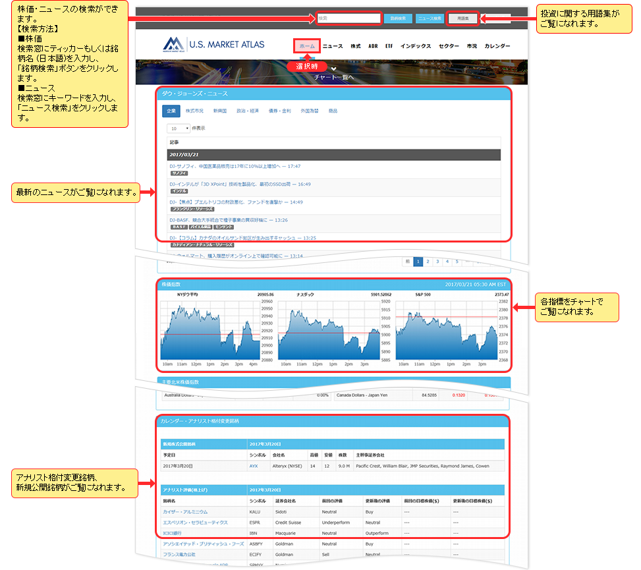Open the ICICI銀行 stock link
Screen dimensions: 641x570
point(172,533)
